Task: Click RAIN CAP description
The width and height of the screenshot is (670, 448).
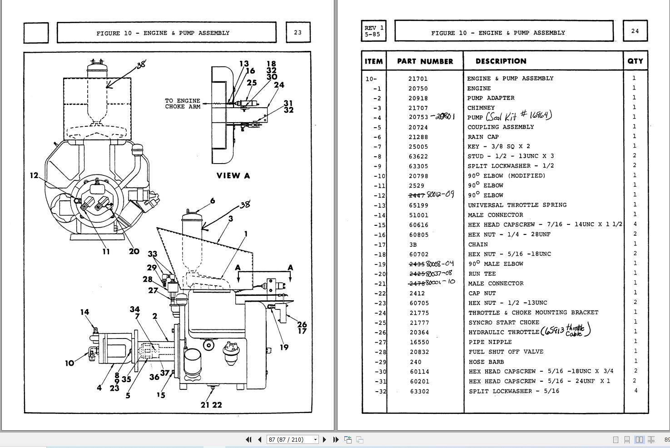Action: [483, 137]
